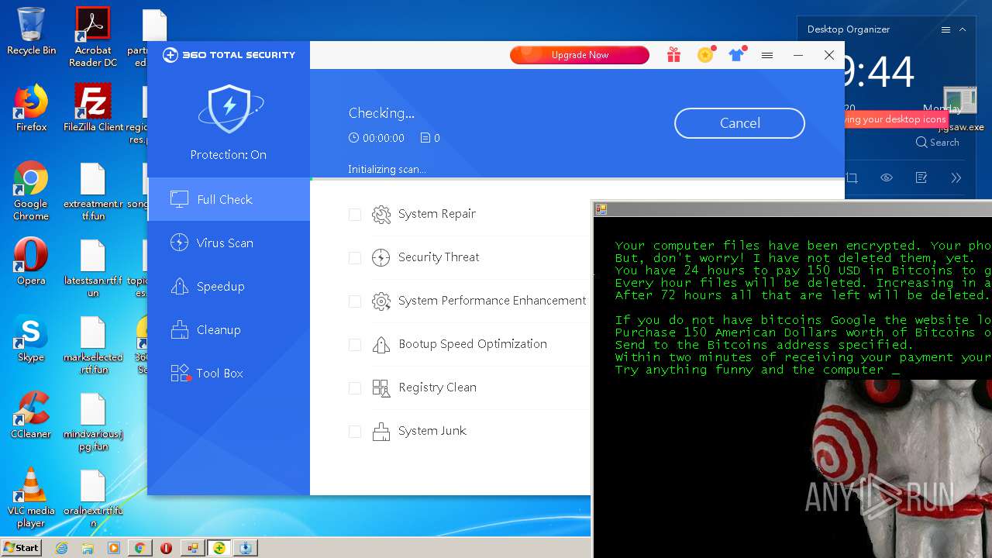Open the gift box rewards icon
Image resolution: width=992 pixels, height=558 pixels.
coord(673,55)
